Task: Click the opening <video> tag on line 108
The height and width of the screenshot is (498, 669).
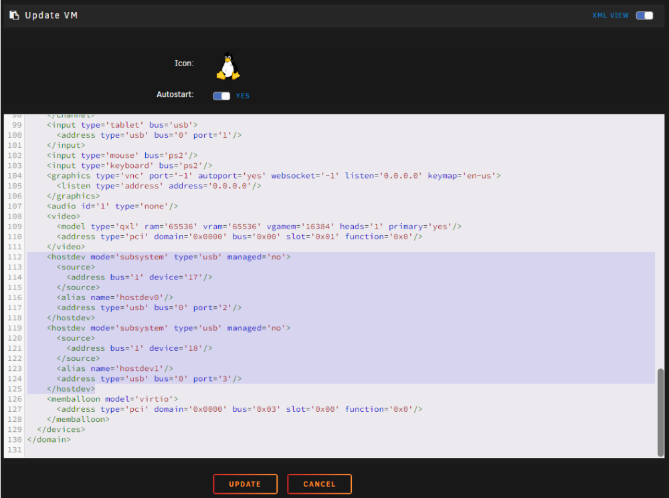Action: coord(64,216)
